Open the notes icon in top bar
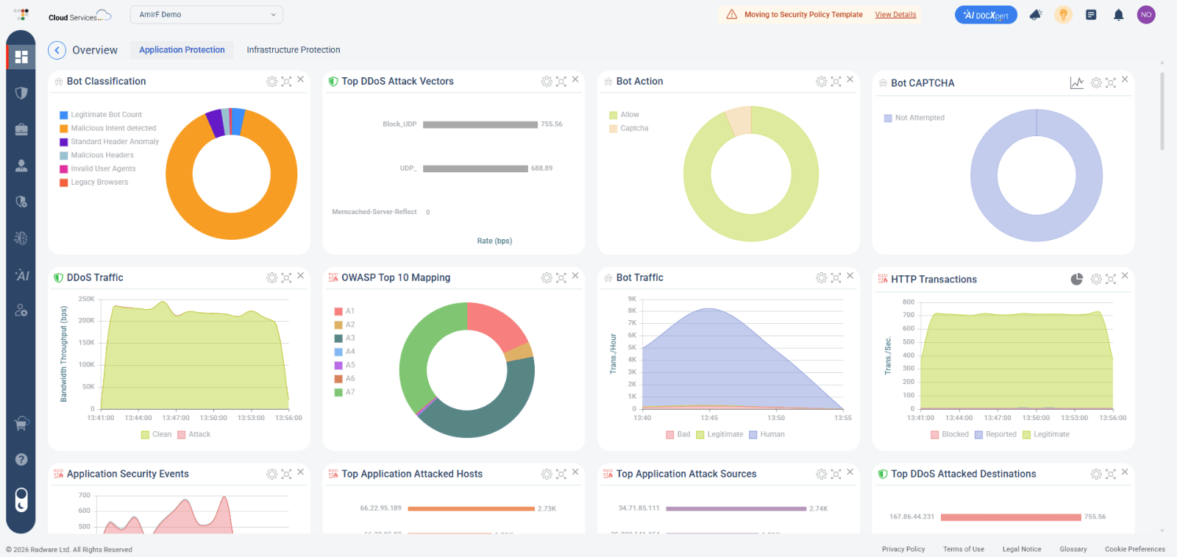1177x557 pixels. (x=1091, y=15)
